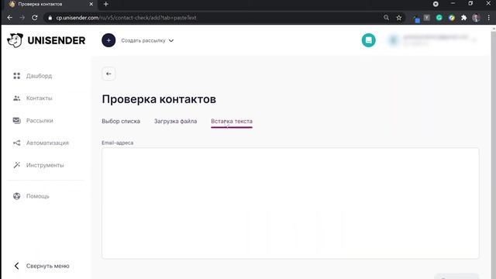Open the Chrome three-dot menu
This screenshot has height=279, width=496.
coord(489,18)
